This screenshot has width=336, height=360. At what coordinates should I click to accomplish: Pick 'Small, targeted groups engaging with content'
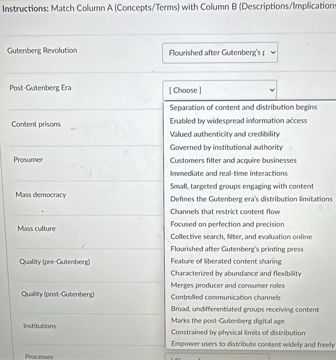(242, 186)
